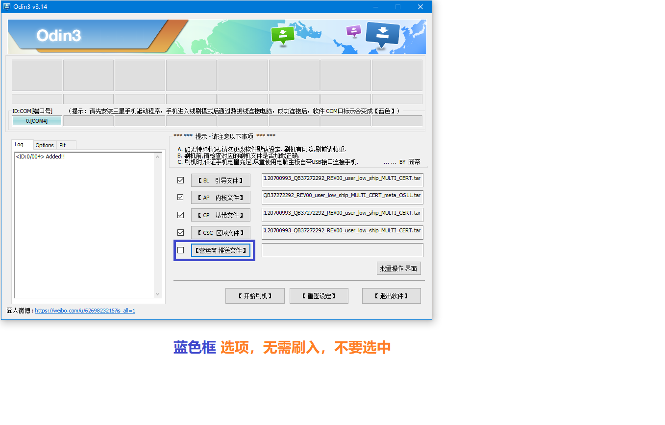Click the 重置设定 reset button
Screen dimensions: 665x425
coord(319,296)
